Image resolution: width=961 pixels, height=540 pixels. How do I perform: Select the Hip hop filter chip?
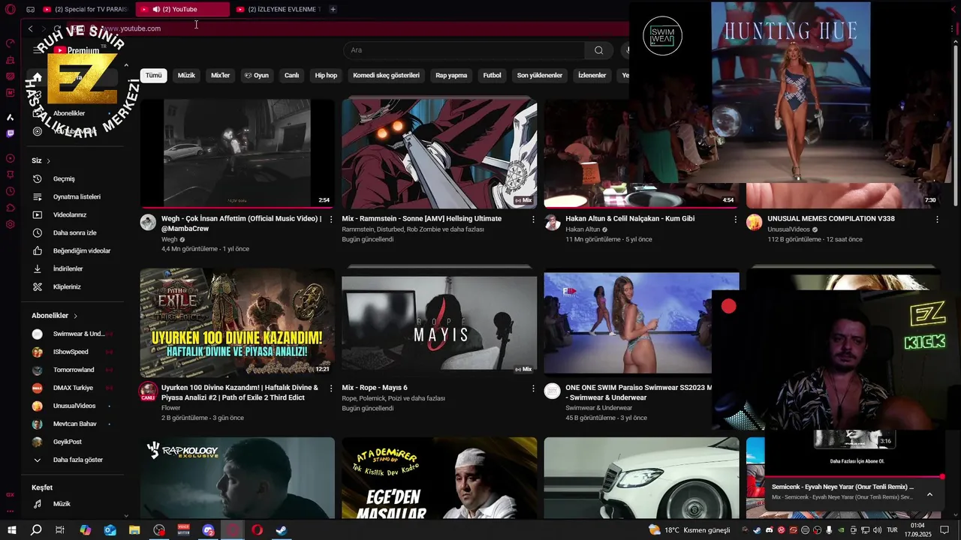point(326,75)
